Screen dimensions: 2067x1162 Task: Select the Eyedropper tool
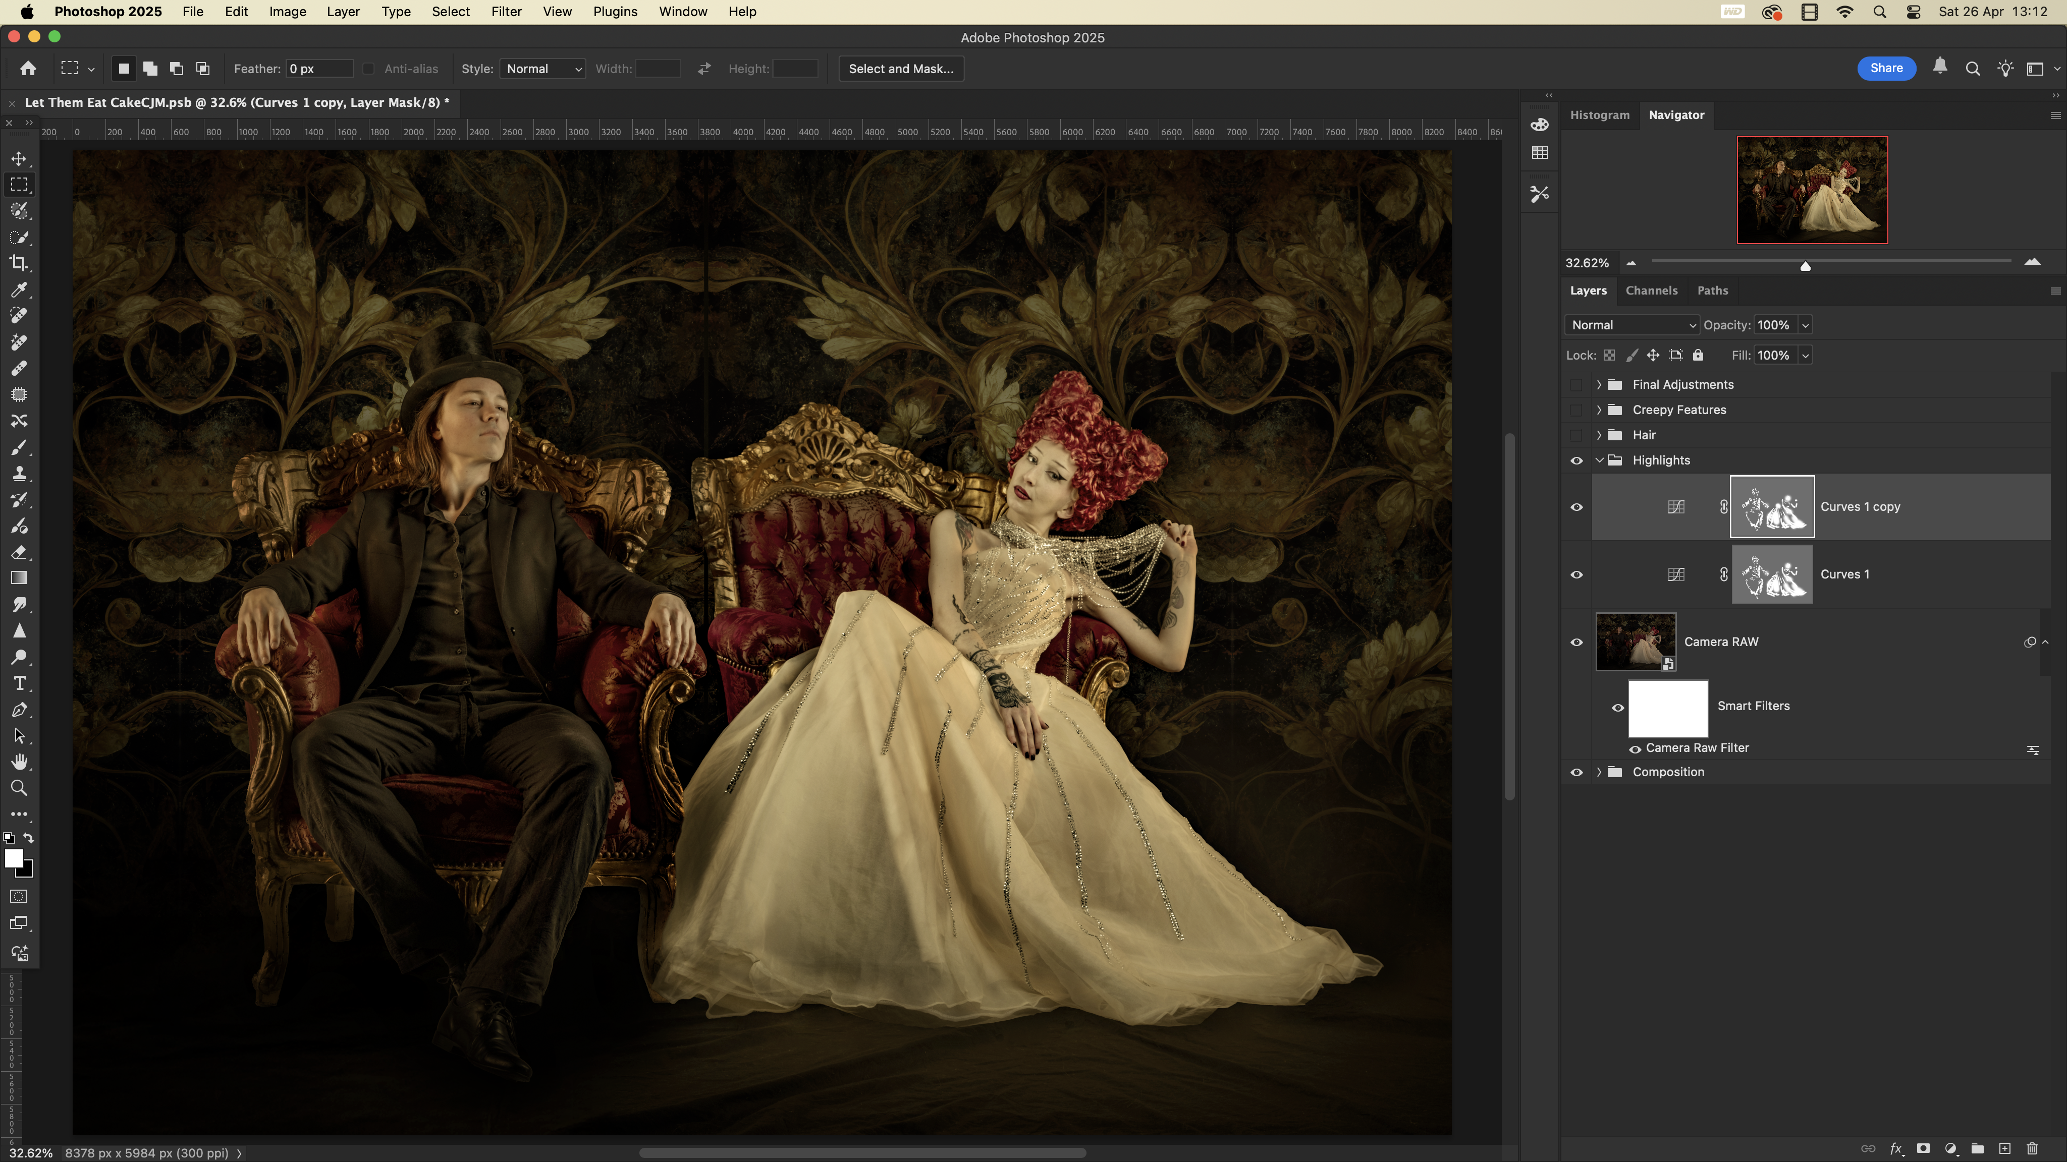[x=19, y=289]
